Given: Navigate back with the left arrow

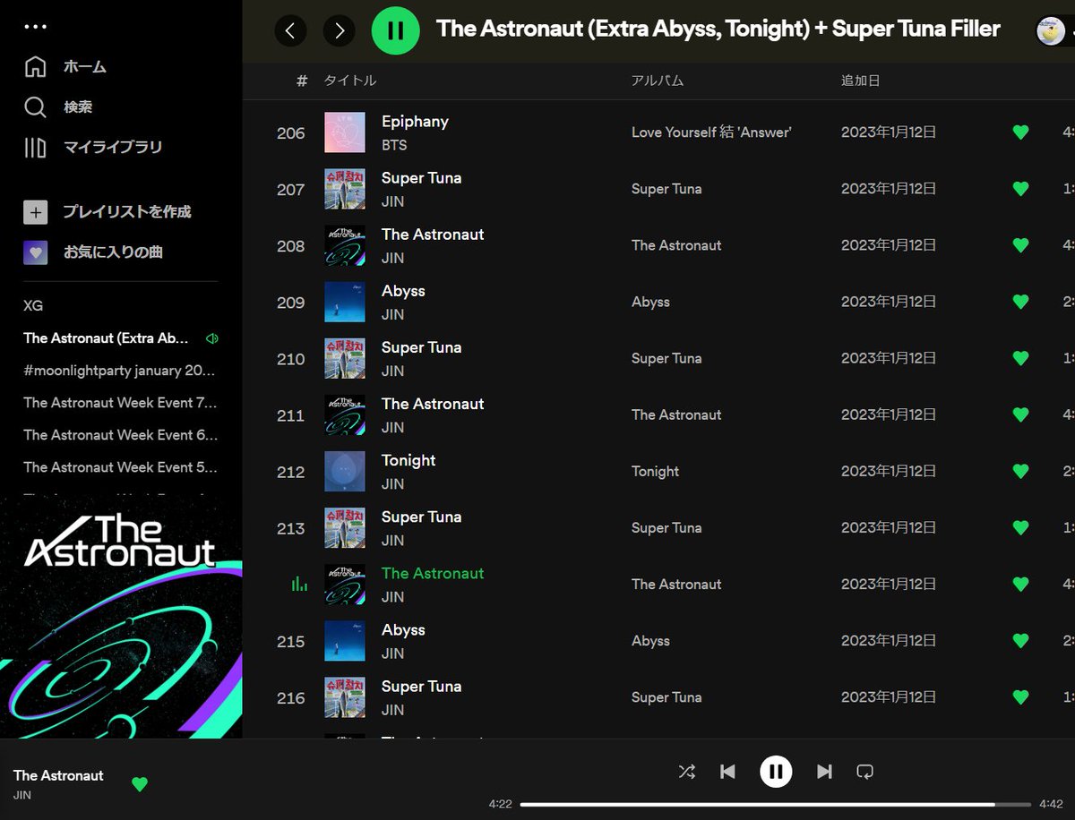Looking at the screenshot, I should (x=290, y=30).
